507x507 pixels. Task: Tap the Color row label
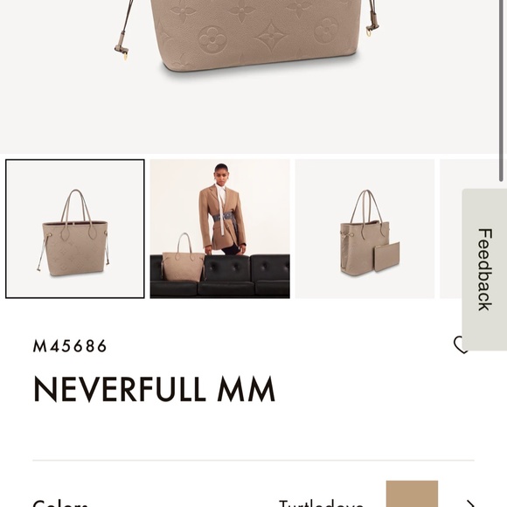pos(60,504)
